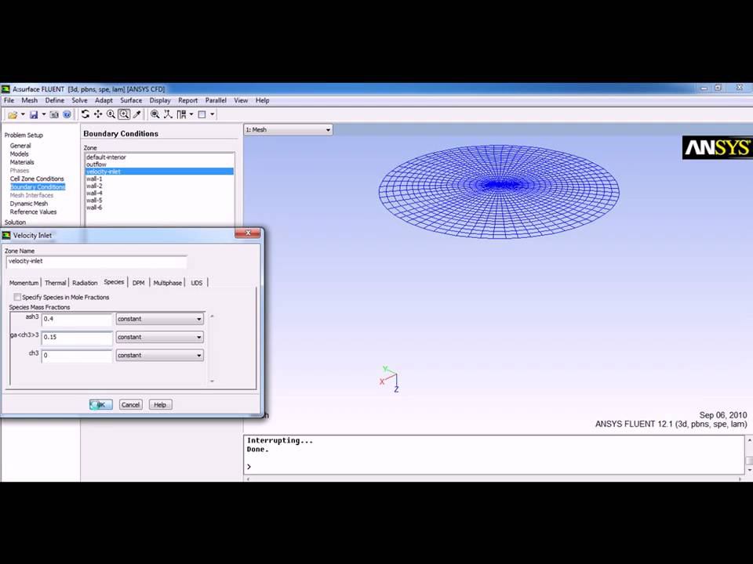Select Dynamic Mesh in tree
The width and height of the screenshot is (753, 564).
[29, 204]
